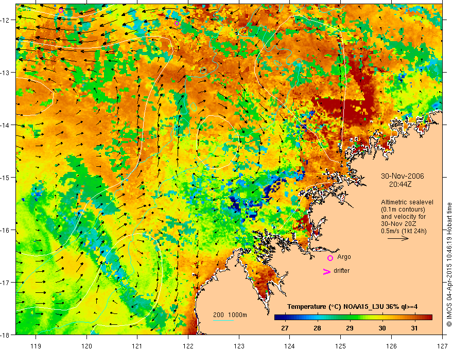Click the latitude axis label "-18"

pyautogui.click(x=6, y=335)
